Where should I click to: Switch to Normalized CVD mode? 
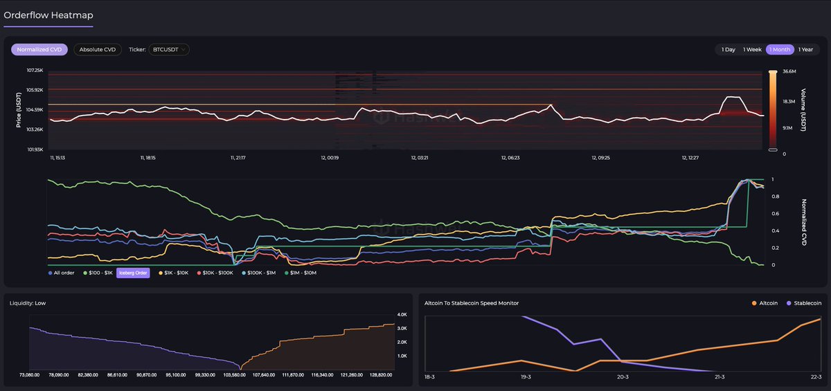[39, 50]
